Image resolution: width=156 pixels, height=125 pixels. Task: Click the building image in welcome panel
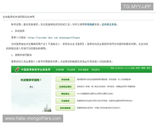pyautogui.click(x=47, y=108)
